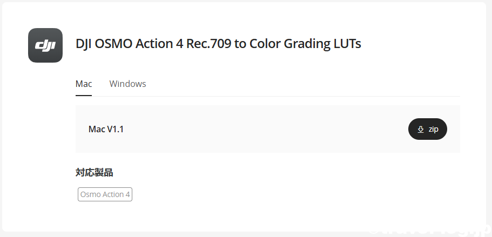Switch to the Windows tab

tap(127, 84)
